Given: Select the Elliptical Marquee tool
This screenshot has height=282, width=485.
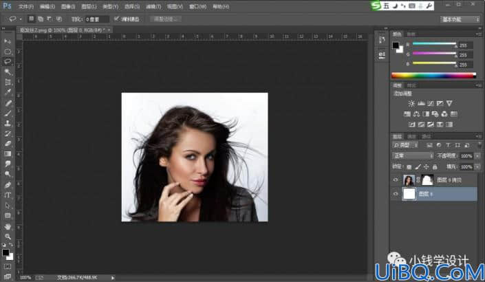Looking at the screenshot, I should (x=8, y=52).
